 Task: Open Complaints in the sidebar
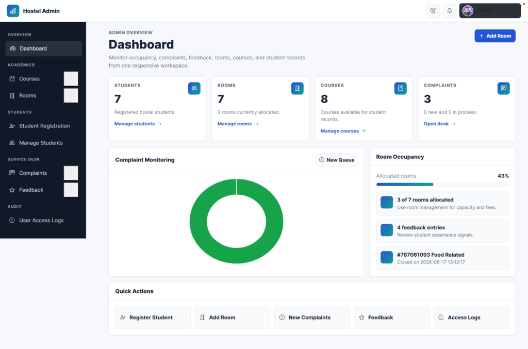click(33, 173)
